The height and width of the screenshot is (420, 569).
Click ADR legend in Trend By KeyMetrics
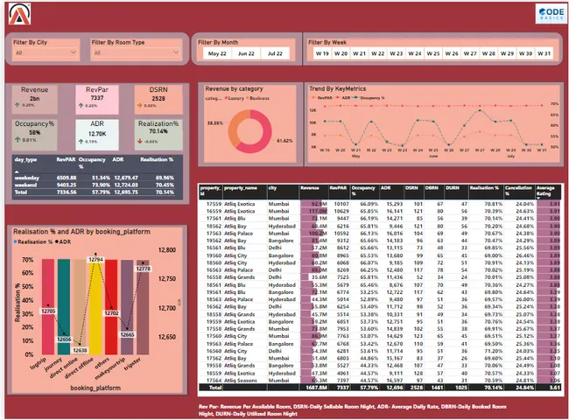point(343,98)
